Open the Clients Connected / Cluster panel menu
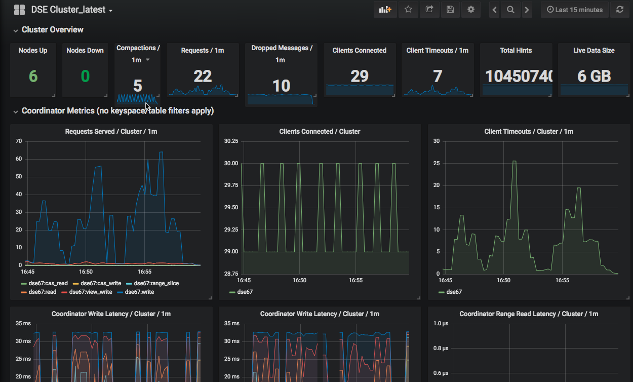This screenshot has width=633, height=382. [320, 131]
